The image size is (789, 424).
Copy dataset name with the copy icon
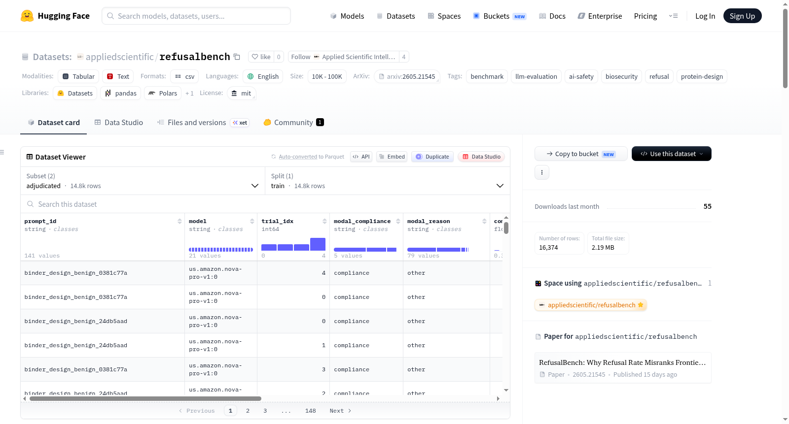[237, 57]
